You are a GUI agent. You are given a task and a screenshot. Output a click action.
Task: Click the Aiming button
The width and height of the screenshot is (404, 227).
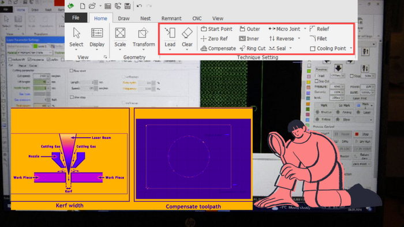[345, 112]
